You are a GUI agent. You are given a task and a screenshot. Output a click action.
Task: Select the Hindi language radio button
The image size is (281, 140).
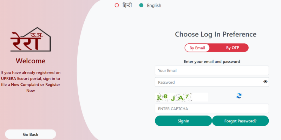[117, 5]
